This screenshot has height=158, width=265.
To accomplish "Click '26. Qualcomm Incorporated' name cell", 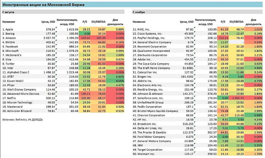I will click(151, 51).
